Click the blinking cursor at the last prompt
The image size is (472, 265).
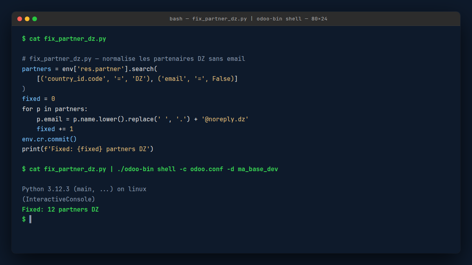tap(30, 219)
